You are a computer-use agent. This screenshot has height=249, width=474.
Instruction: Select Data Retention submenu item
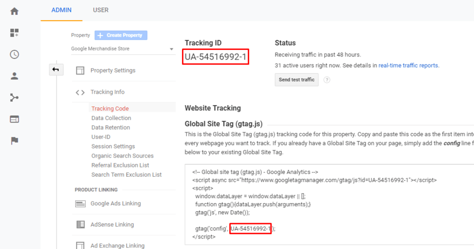pyautogui.click(x=111, y=128)
